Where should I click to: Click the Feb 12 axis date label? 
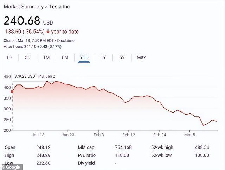[x=129, y=135]
